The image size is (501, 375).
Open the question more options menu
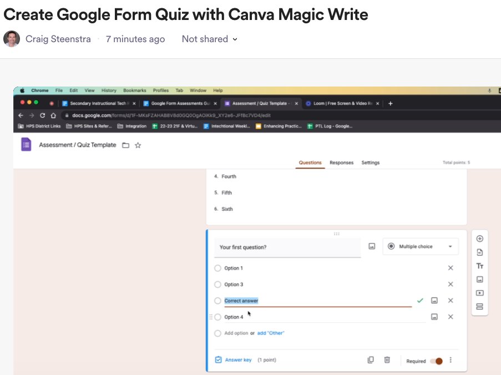click(451, 360)
